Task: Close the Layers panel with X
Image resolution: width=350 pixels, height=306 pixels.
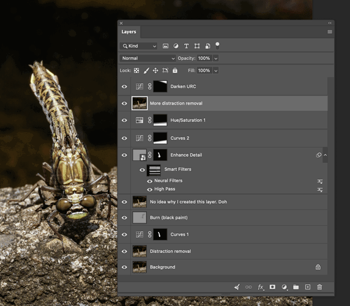Action: [x=121, y=23]
